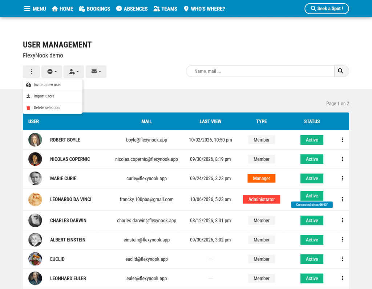Image resolution: width=372 pixels, height=289 pixels.
Task: Sort by the USER column header
Action: point(33,121)
